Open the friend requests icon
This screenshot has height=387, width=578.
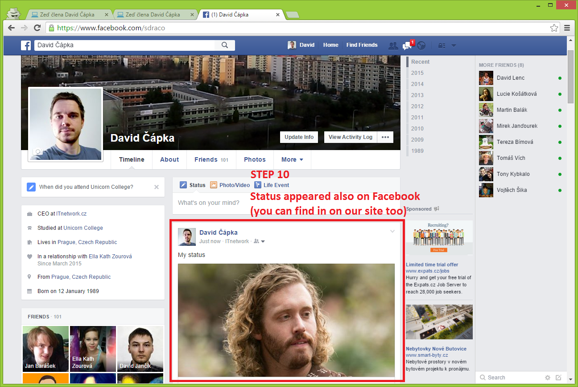point(393,45)
